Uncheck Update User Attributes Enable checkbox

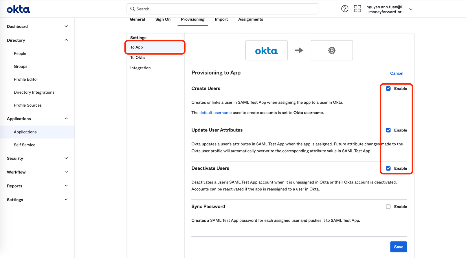pos(388,130)
